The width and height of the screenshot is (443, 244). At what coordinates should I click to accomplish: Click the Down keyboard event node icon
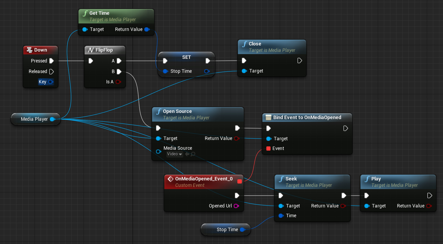point(29,50)
